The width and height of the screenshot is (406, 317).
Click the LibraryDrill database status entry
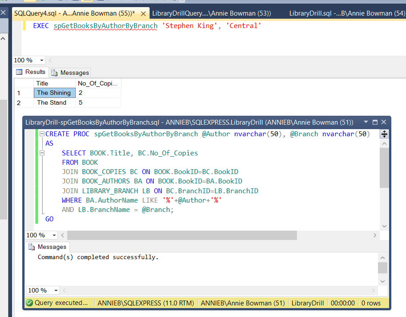tap(308, 303)
